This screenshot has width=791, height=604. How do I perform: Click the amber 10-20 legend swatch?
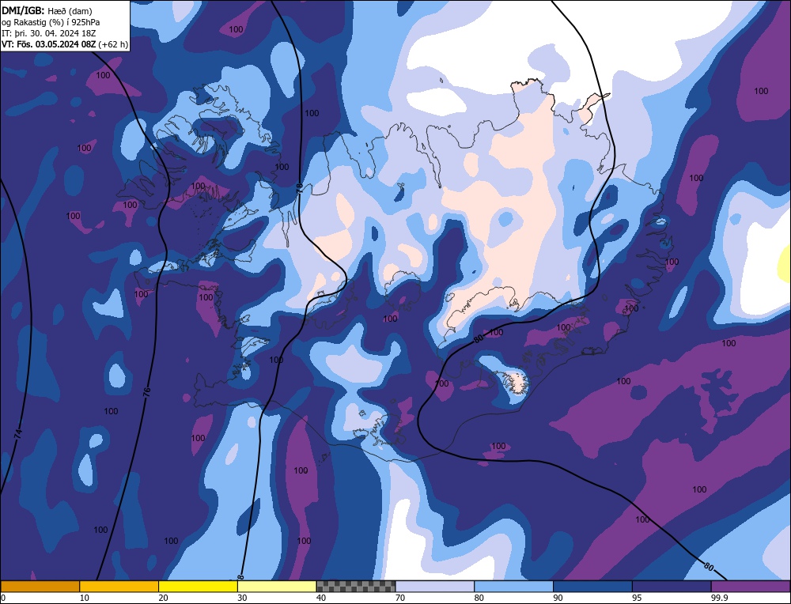point(119,586)
